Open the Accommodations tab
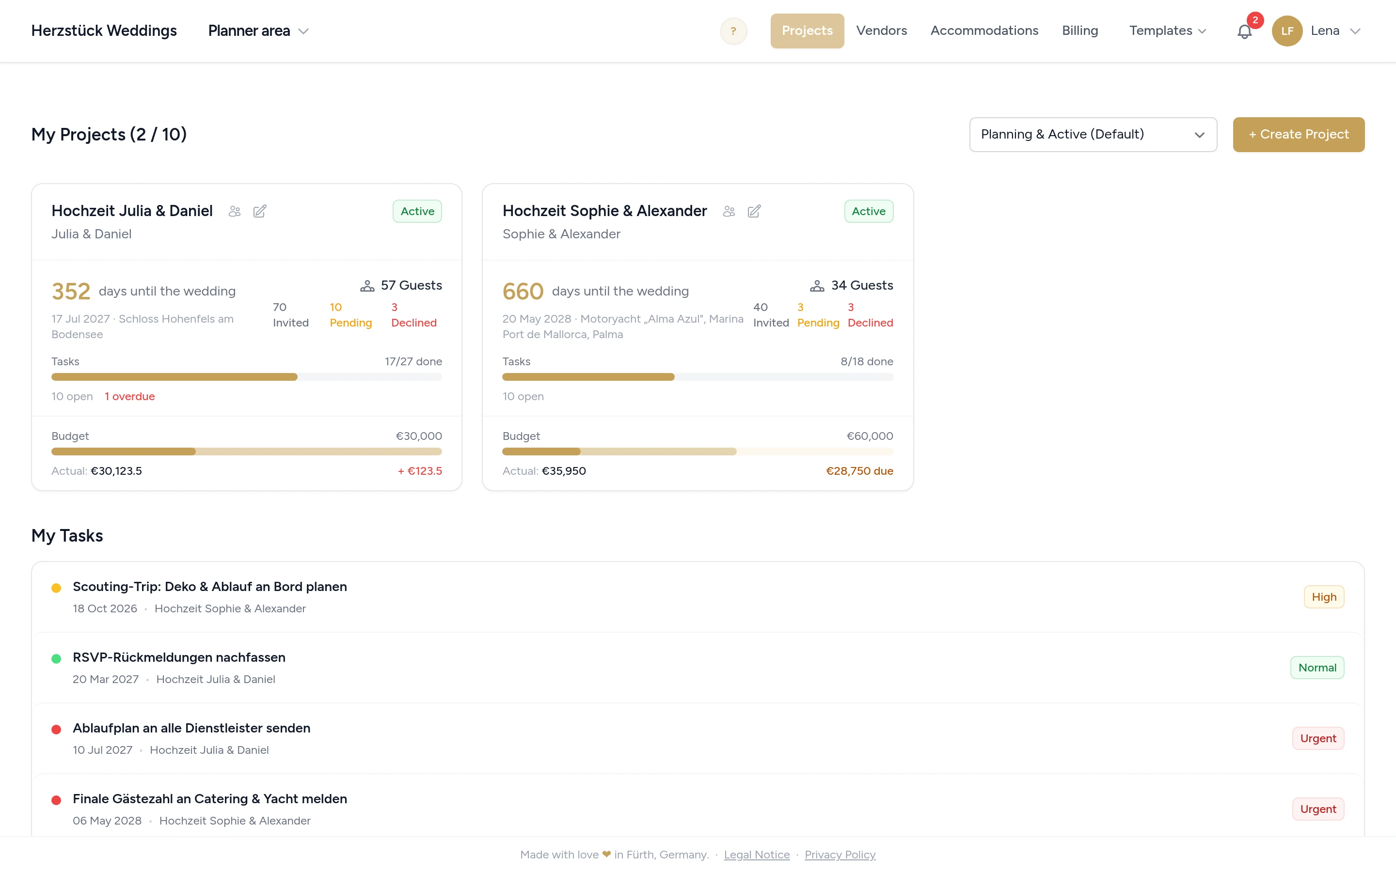Viewport: 1396px width, 872px height. coord(984,31)
